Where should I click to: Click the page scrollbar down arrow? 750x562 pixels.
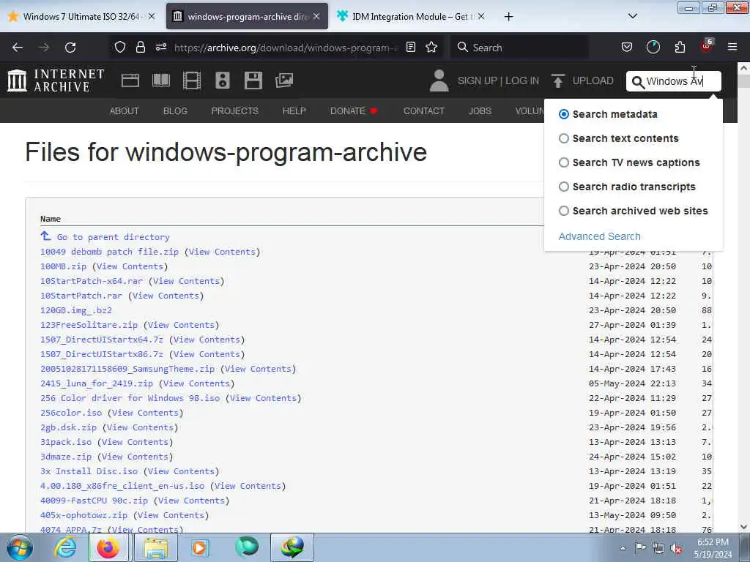tap(743, 526)
